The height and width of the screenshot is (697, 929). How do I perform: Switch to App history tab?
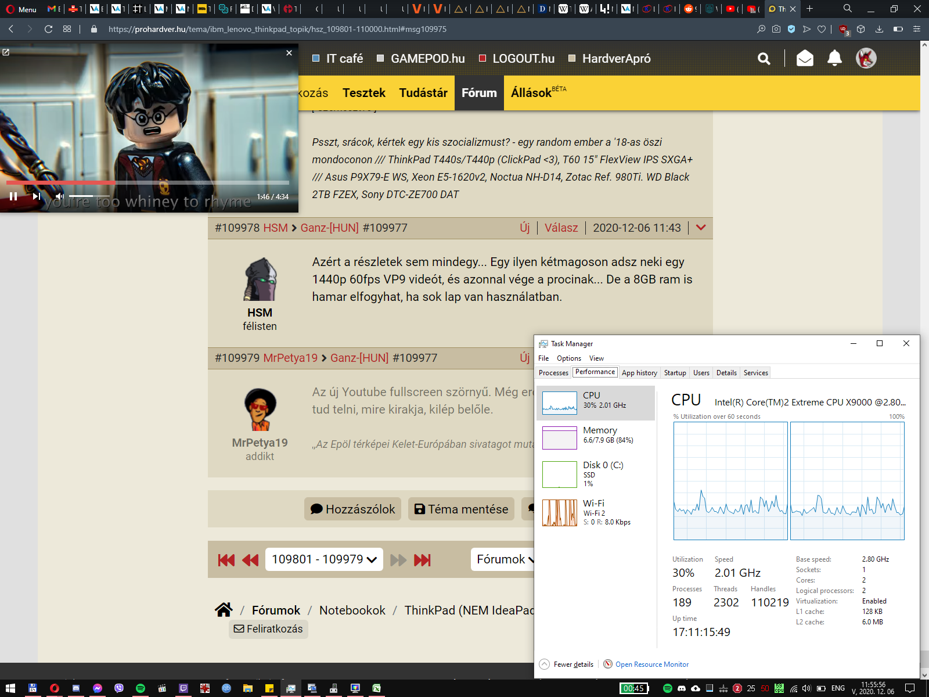click(x=639, y=373)
